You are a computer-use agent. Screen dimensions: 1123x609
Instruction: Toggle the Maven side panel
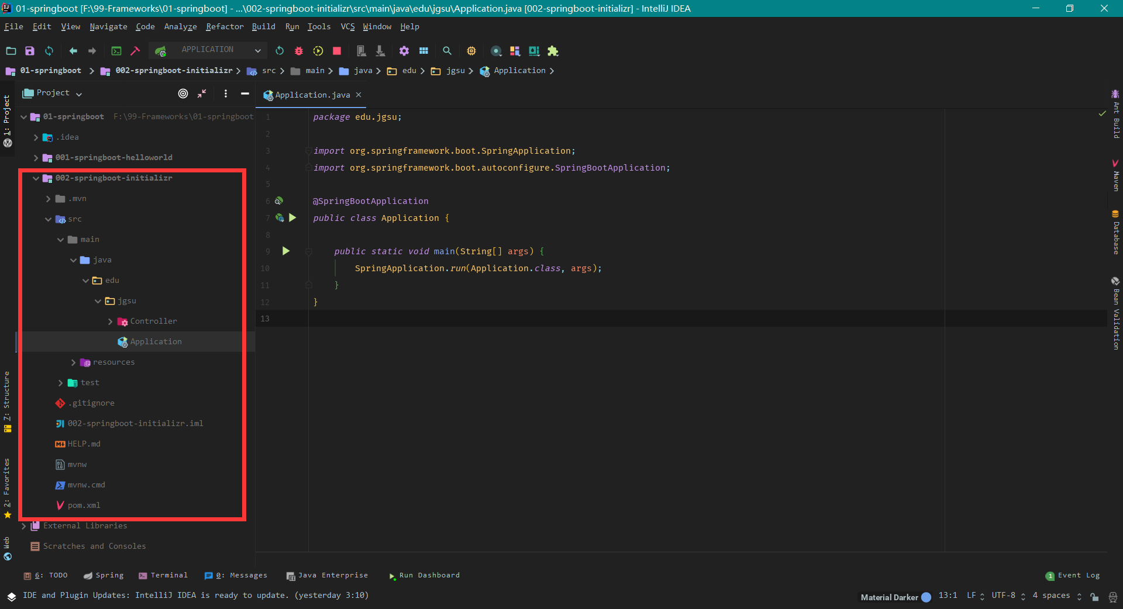[1115, 175]
